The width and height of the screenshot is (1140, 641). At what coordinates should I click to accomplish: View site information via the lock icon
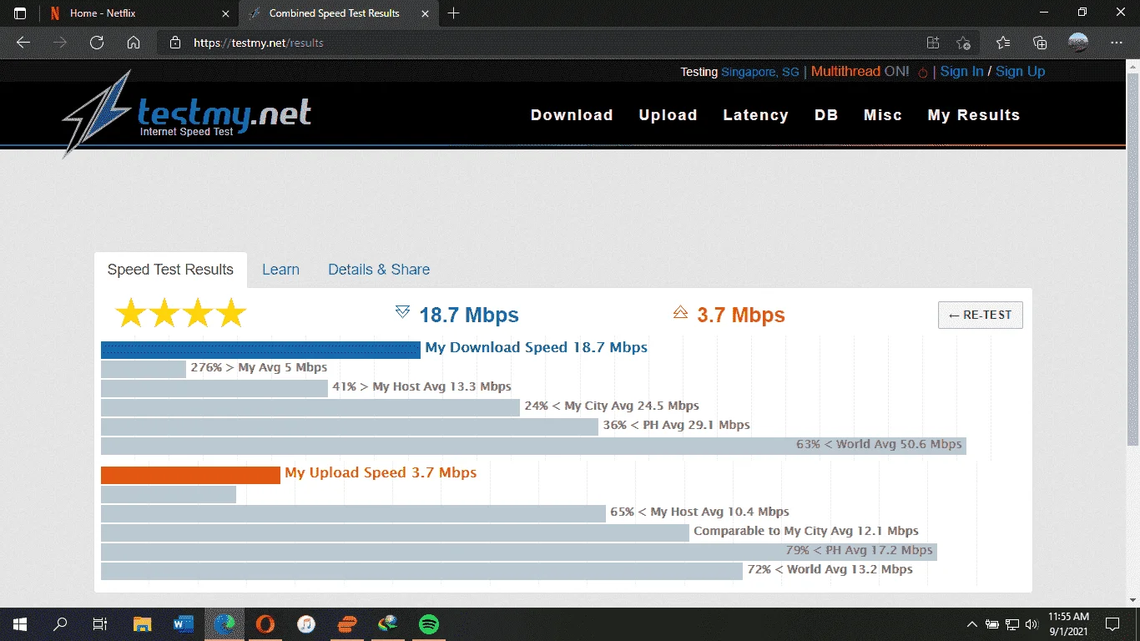174,43
